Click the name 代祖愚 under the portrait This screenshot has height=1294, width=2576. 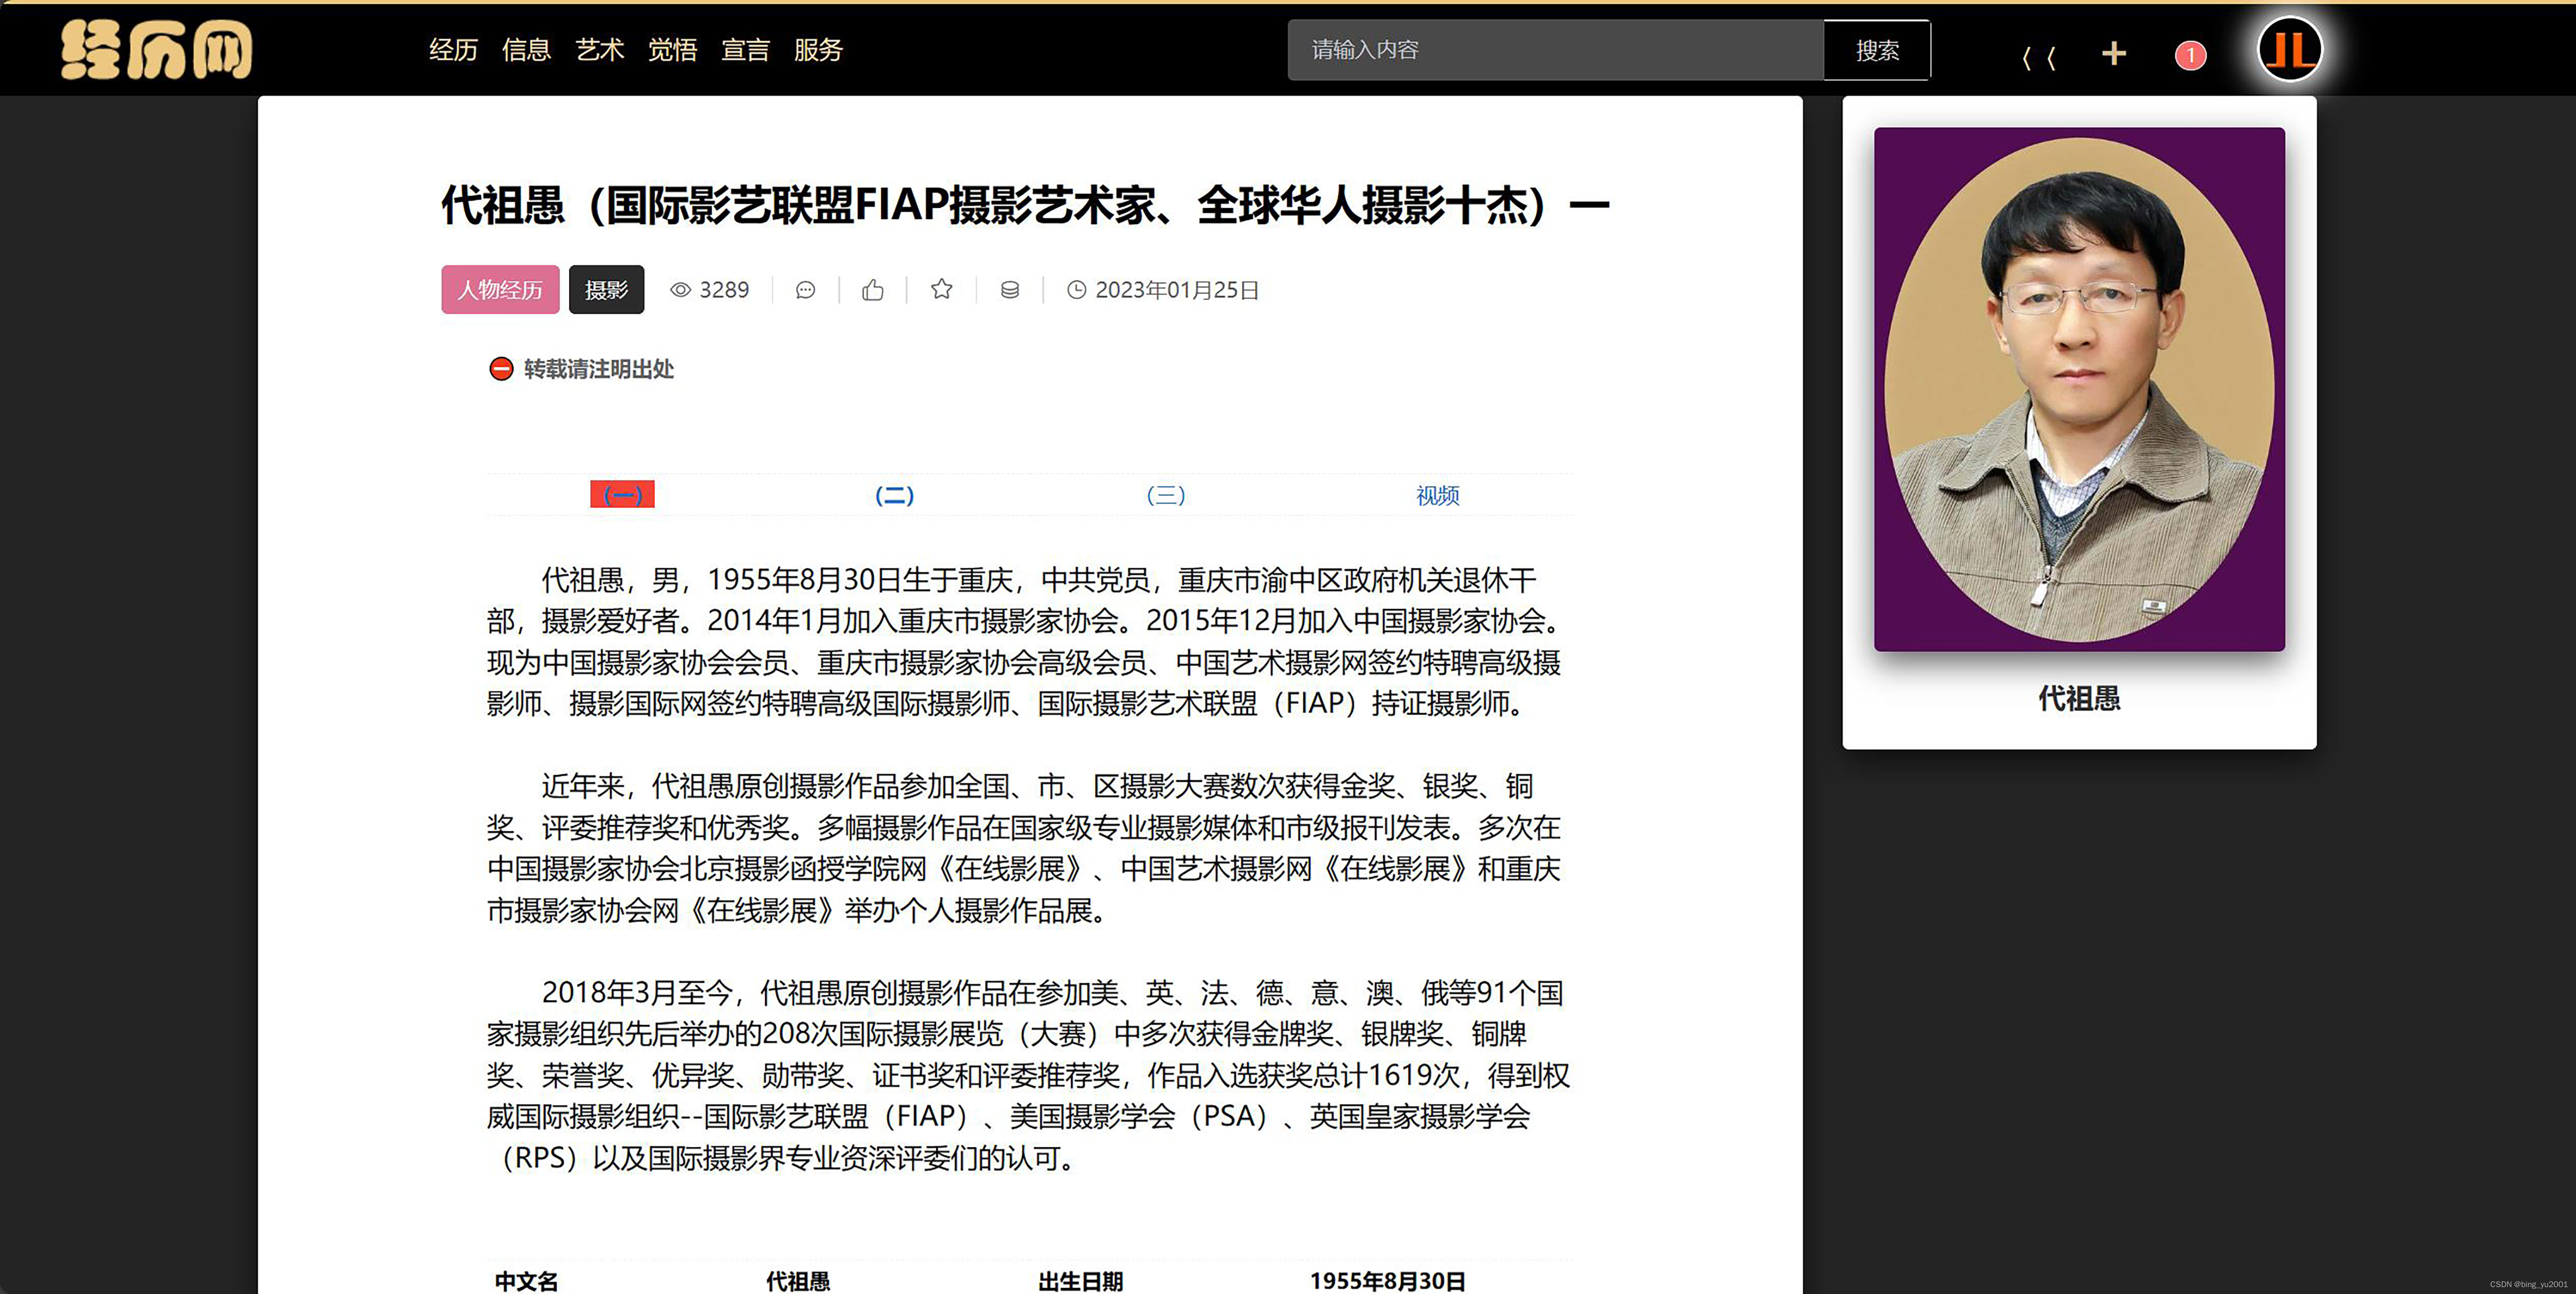tap(2079, 698)
